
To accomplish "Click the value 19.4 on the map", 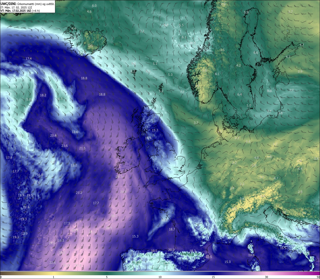I will click(x=26, y=207).
